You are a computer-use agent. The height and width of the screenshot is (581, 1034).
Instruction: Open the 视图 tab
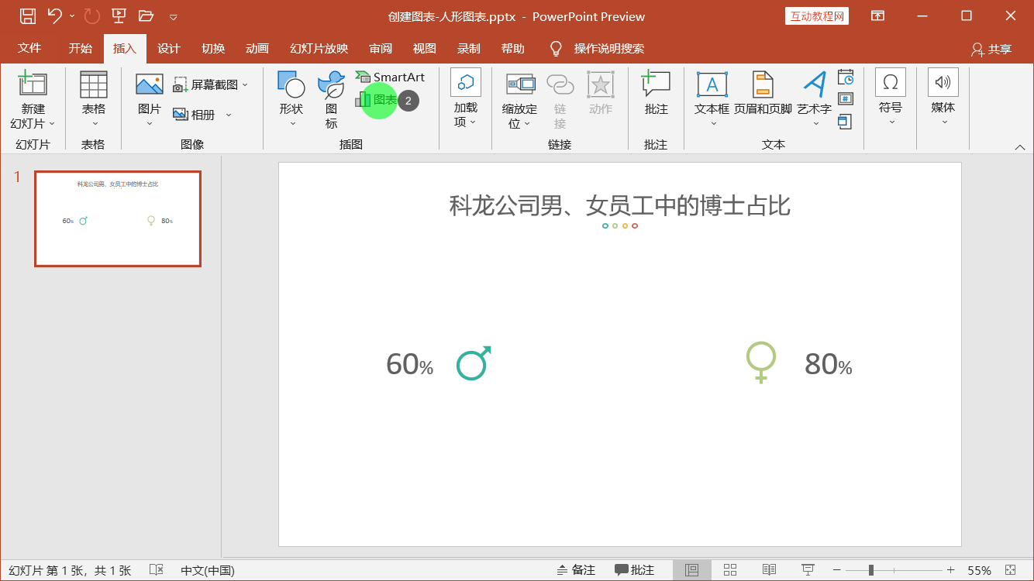425,48
